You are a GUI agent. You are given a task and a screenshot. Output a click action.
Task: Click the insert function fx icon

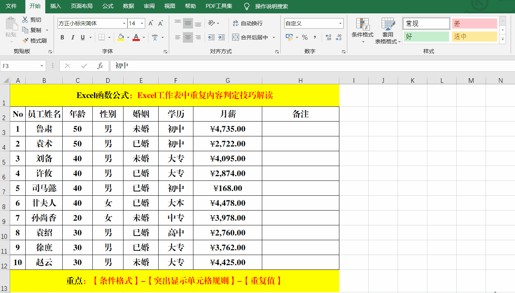point(100,66)
